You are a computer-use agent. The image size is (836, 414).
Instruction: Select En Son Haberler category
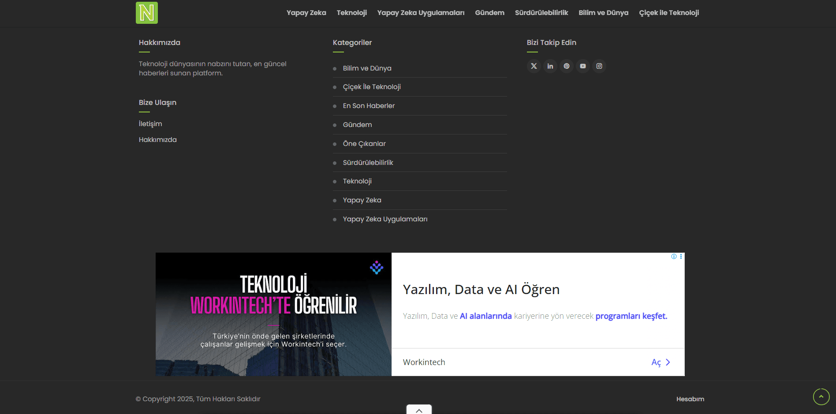(369, 106)
